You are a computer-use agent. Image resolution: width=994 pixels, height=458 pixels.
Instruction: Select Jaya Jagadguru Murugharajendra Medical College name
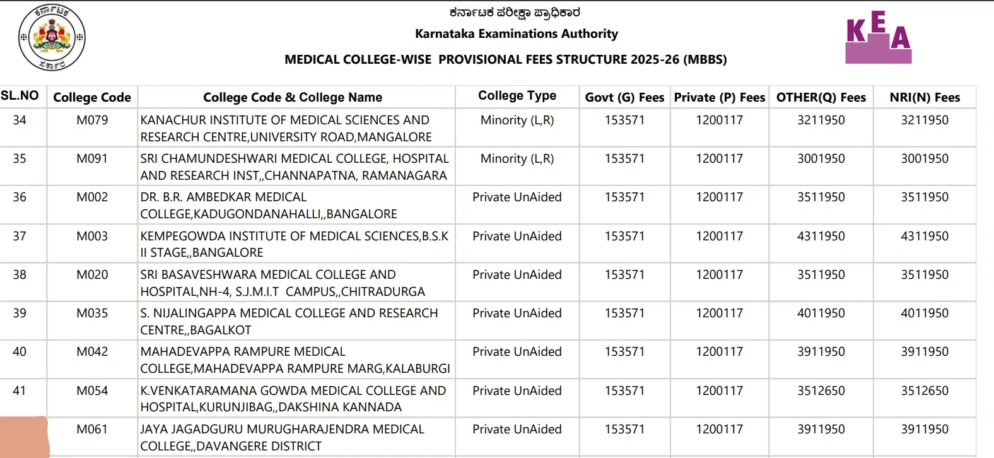[282, 437]
